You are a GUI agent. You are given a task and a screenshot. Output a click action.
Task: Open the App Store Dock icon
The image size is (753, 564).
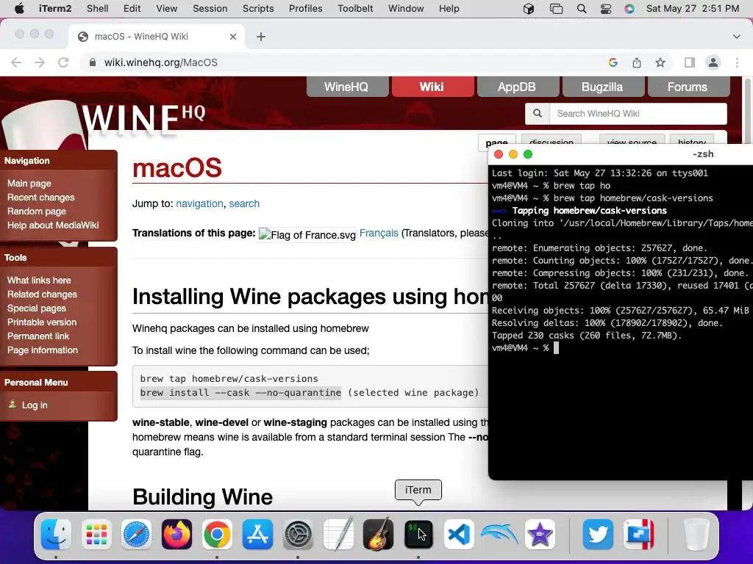(x=257, y=534)
